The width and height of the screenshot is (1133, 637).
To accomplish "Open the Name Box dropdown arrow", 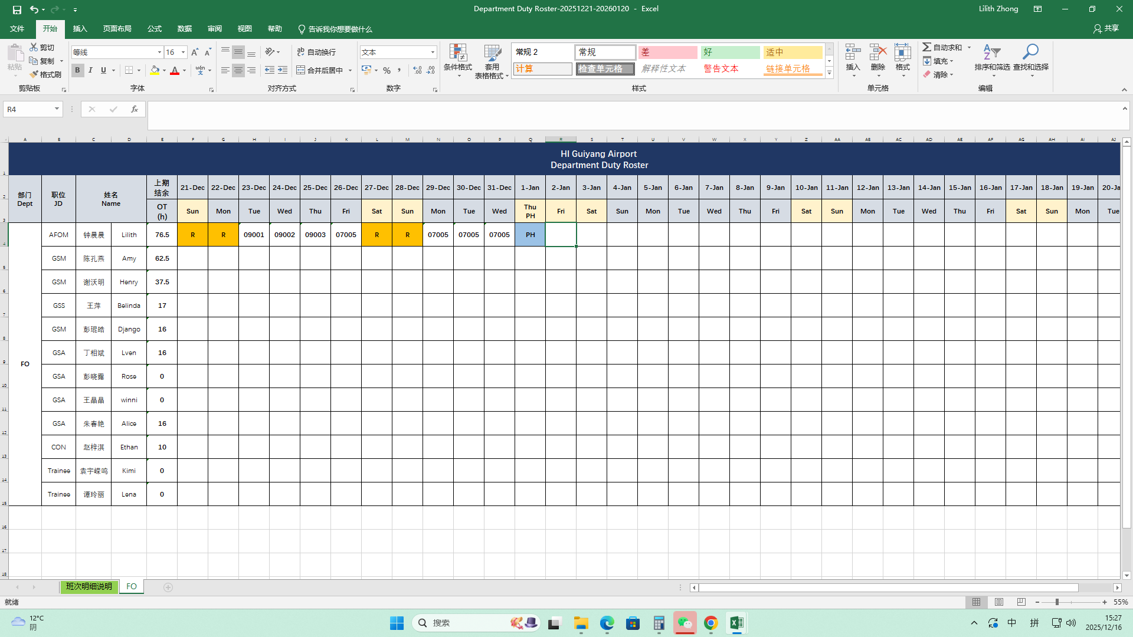I will [57, 109].
